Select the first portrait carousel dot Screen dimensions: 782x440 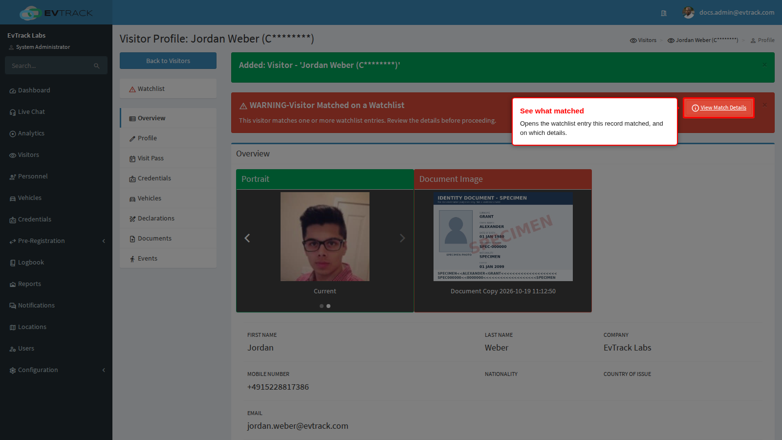click(322, 306)
